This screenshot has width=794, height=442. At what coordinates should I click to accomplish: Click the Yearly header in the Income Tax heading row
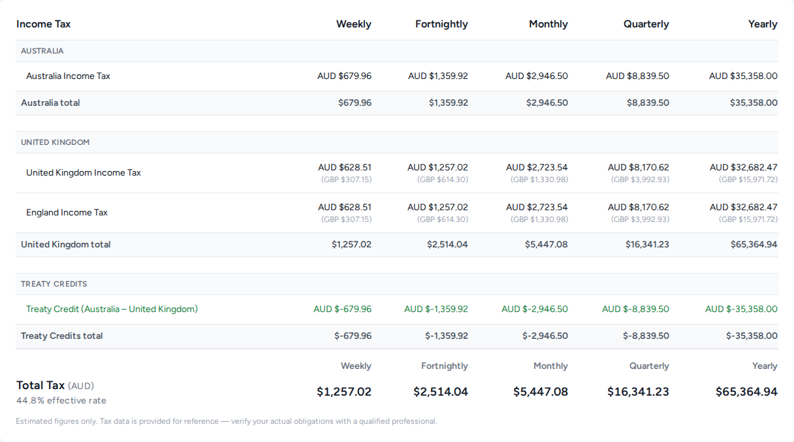[x=763, y=24]
